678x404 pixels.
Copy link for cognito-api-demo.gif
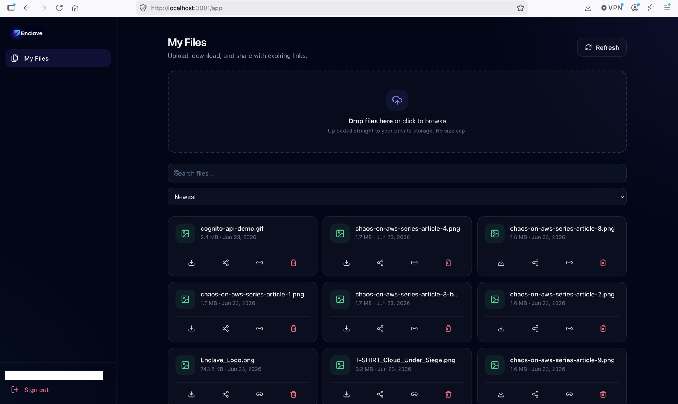click(259, 263)
